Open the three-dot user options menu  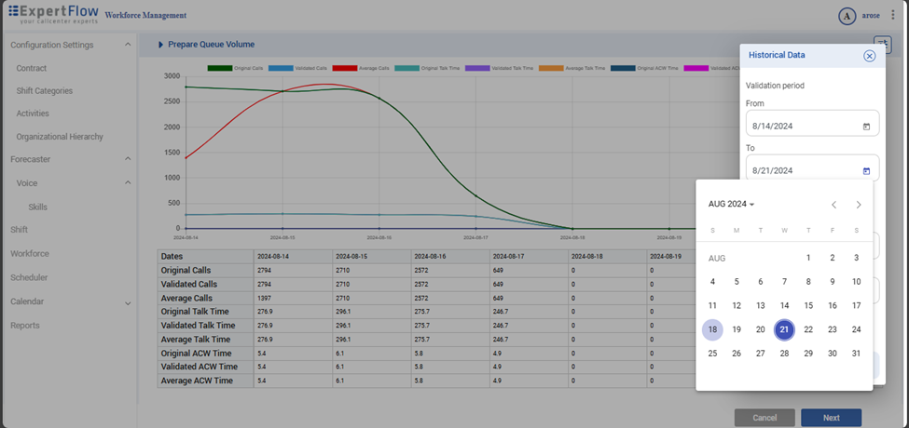point(892,15)
